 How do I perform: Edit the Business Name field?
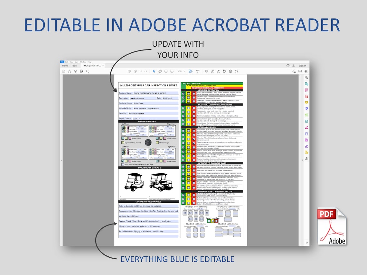point(155,93)
